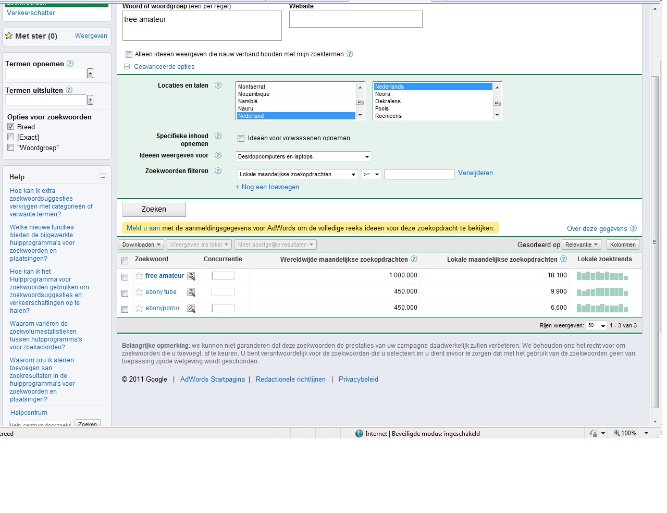Toggle the Breed match type checkbox
This screenshot has width=667, height=513.
coord(10,127)
